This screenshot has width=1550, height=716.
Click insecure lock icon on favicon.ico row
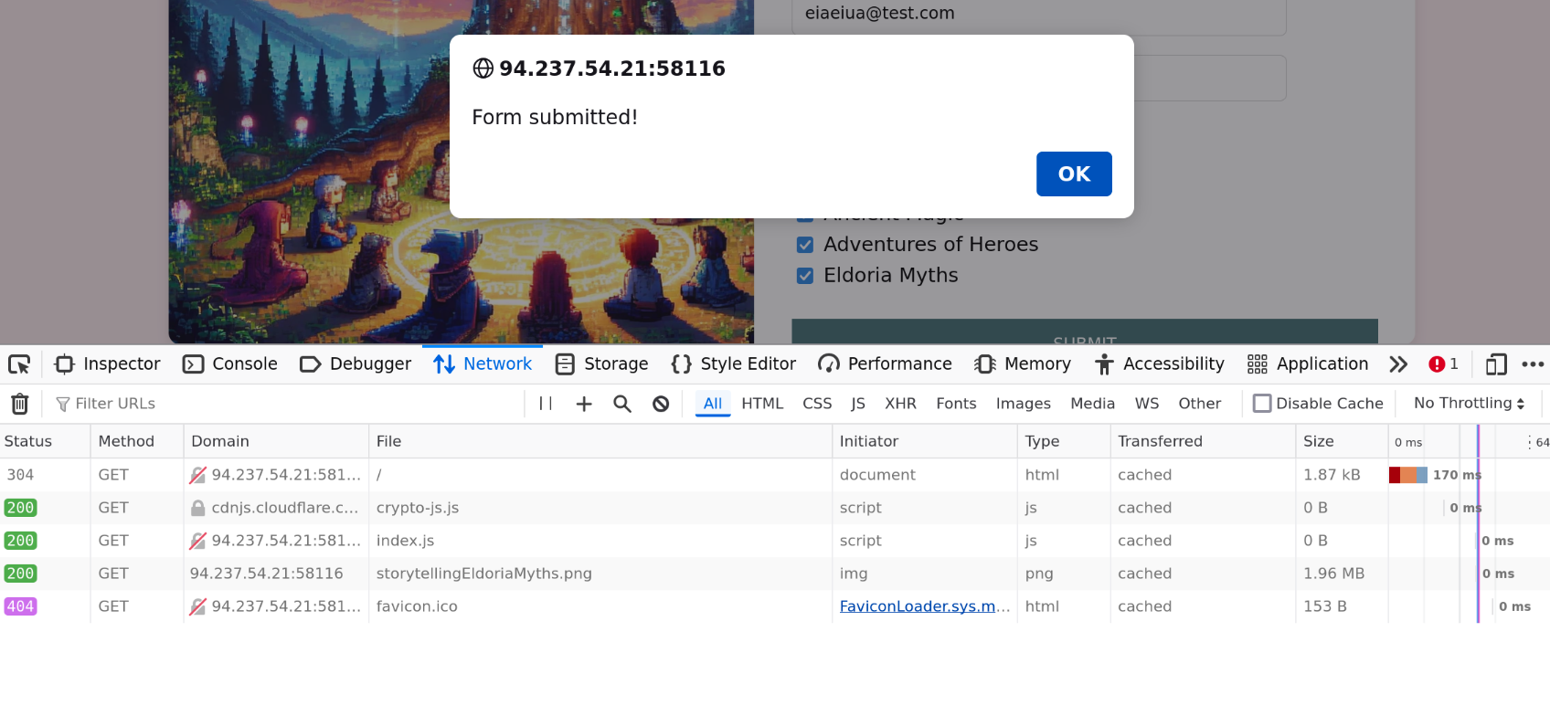click(x=197, y=606)
